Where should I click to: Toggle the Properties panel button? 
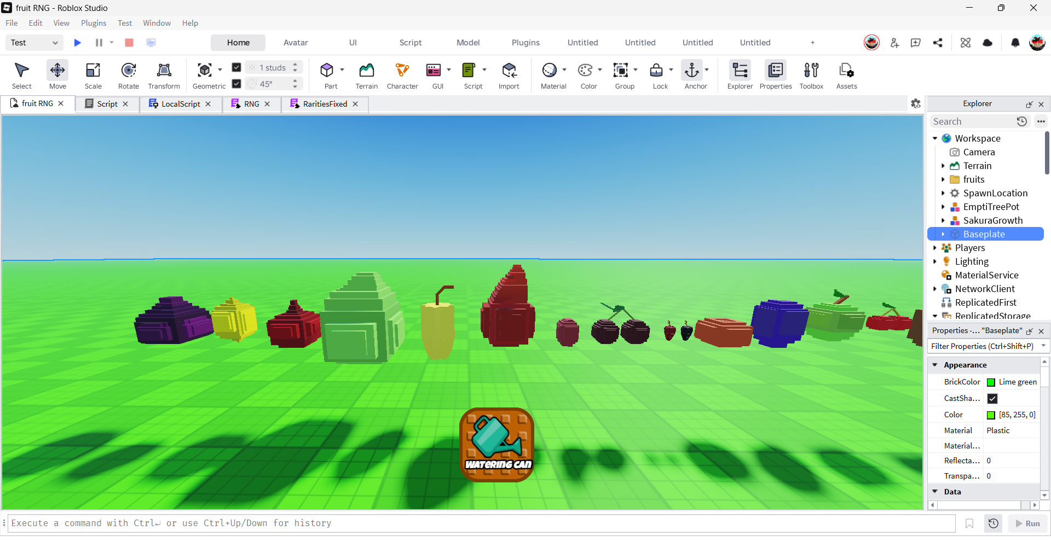click(x=776, y=75)
